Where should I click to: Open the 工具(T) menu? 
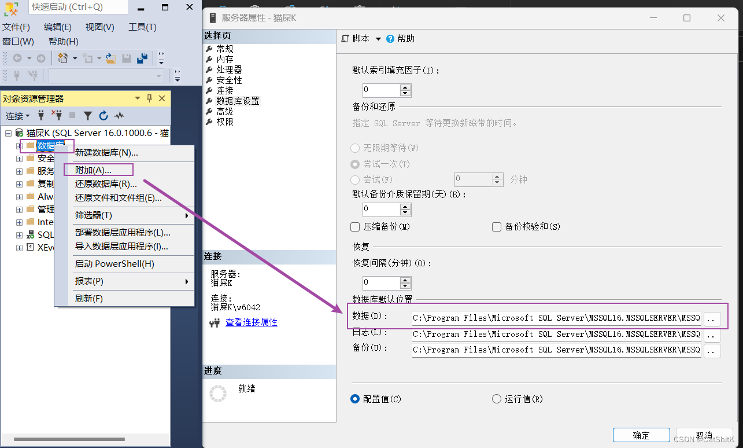click(x=142, y=27)
